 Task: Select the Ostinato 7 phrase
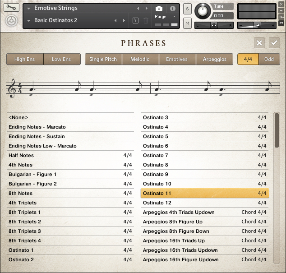tap(205, 155)
